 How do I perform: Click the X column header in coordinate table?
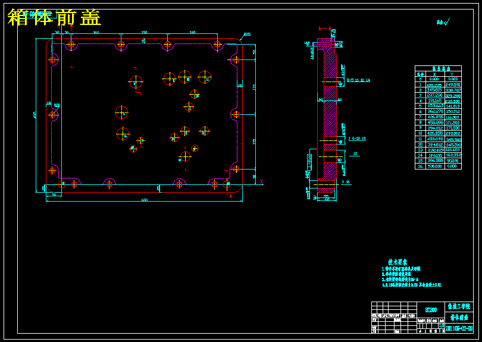(434, 74)
